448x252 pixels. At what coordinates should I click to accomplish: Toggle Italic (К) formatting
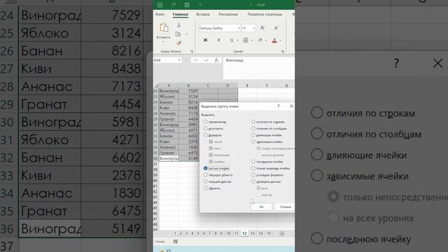pos(218,40)
